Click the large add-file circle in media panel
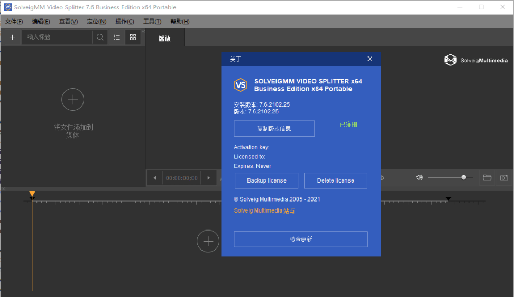This screenshot has width=515, height=297. click(73, 99)
